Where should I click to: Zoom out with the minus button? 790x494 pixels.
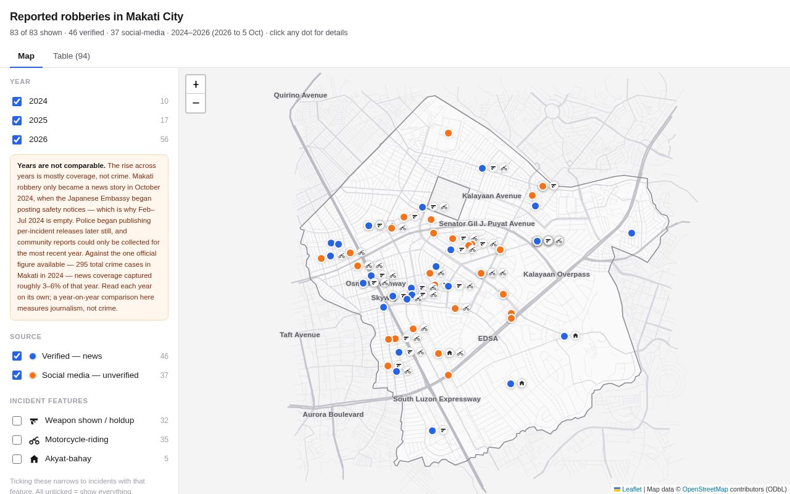196,104
